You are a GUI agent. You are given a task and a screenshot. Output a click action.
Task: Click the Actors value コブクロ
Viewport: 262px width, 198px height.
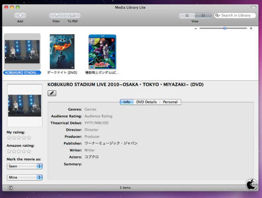coord(91,157)
